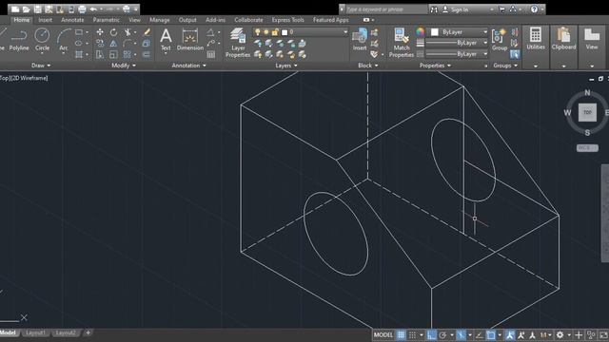Click the Save icon in quick access toolbar
The width and height of the screenshot is (609, 342).
37,9
